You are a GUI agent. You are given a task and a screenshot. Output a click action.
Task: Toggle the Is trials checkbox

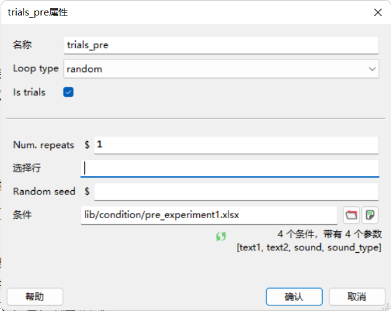point(68,92)
